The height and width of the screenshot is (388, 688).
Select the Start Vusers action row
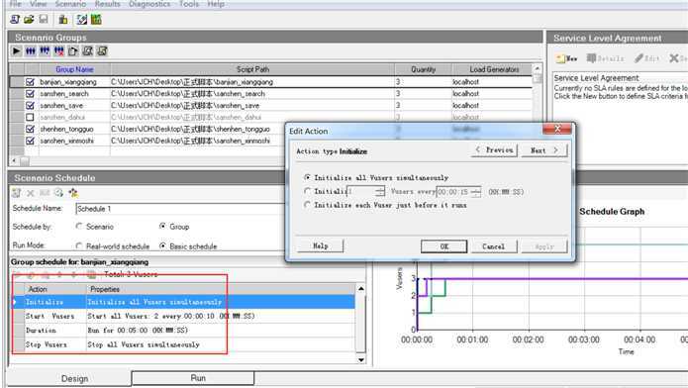tap(183, 316)
